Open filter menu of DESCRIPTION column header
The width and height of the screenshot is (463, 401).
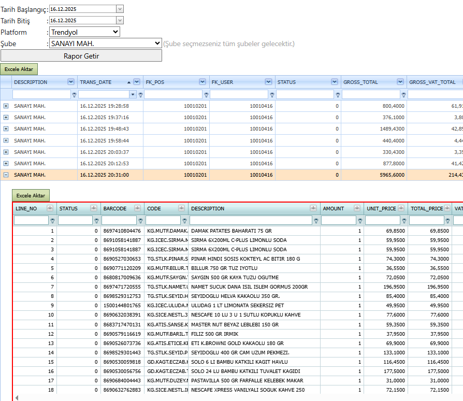(x=71, y=82)
